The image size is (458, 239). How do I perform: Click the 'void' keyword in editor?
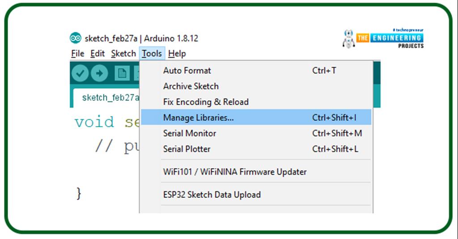(94, 122)
